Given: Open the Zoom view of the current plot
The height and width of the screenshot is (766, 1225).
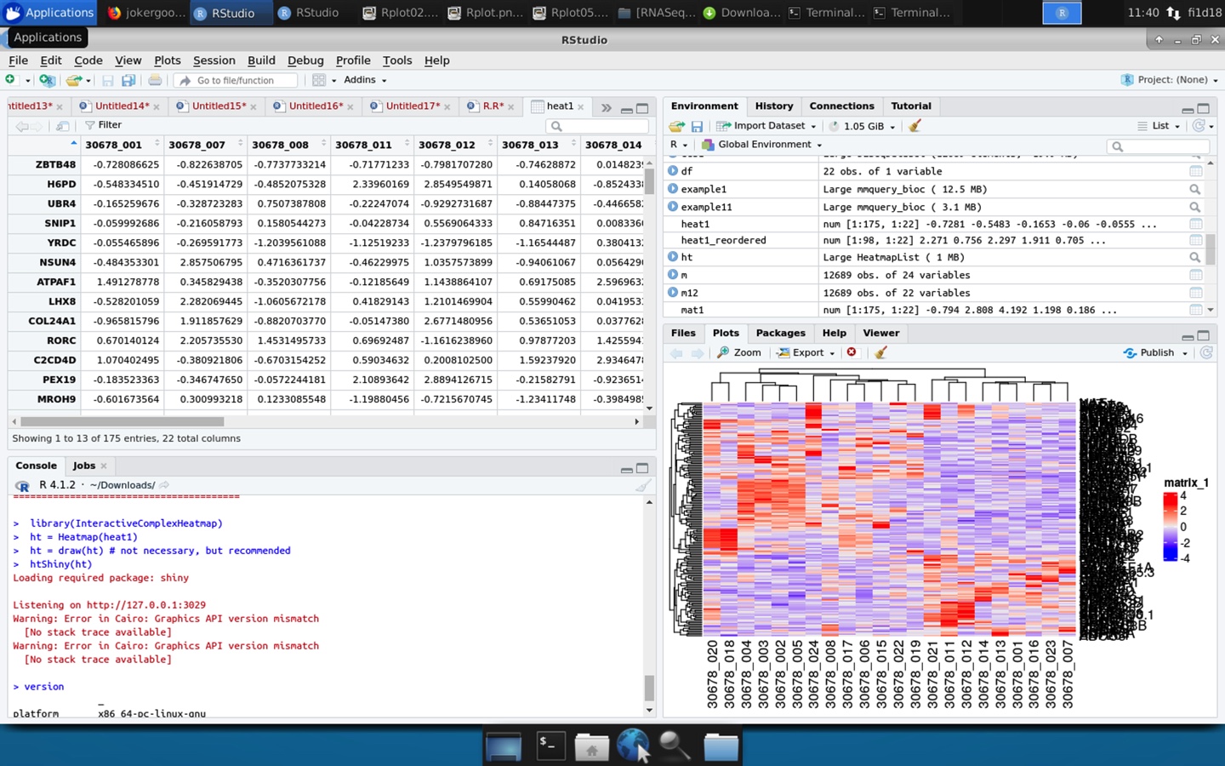Looking at the screenshot, I should coord(739,352).
